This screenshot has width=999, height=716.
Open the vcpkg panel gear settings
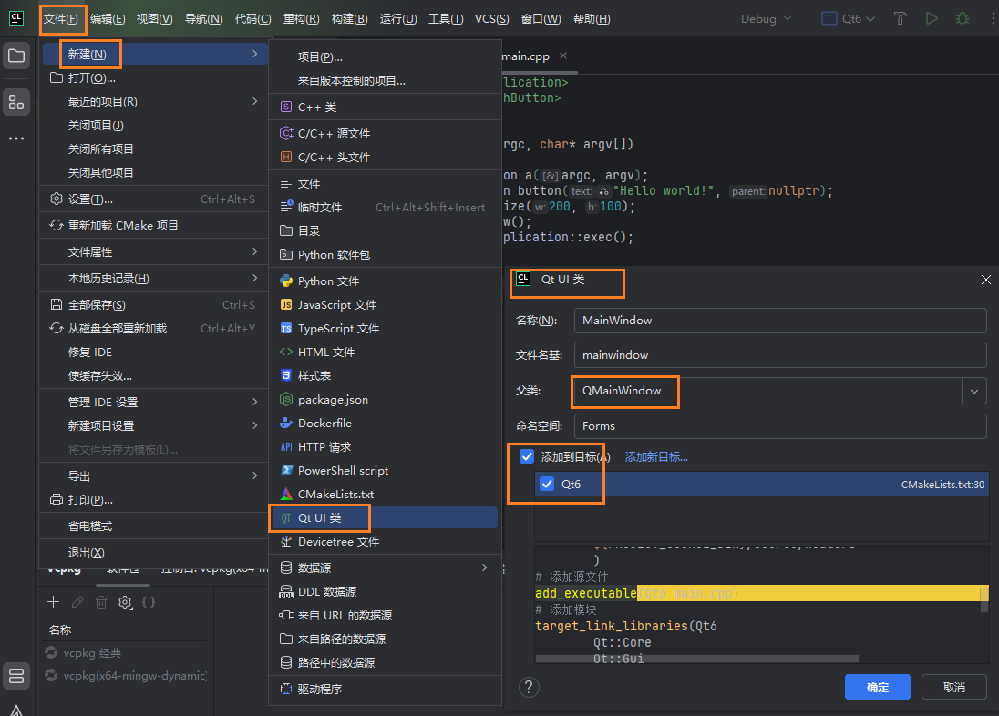(125, 602)
